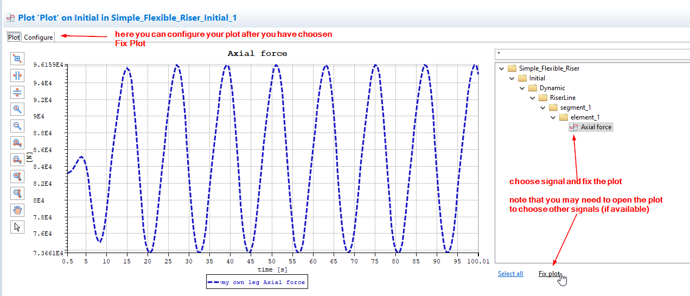Click the Select all link
690x296 pixels.
tap(510, 274)
